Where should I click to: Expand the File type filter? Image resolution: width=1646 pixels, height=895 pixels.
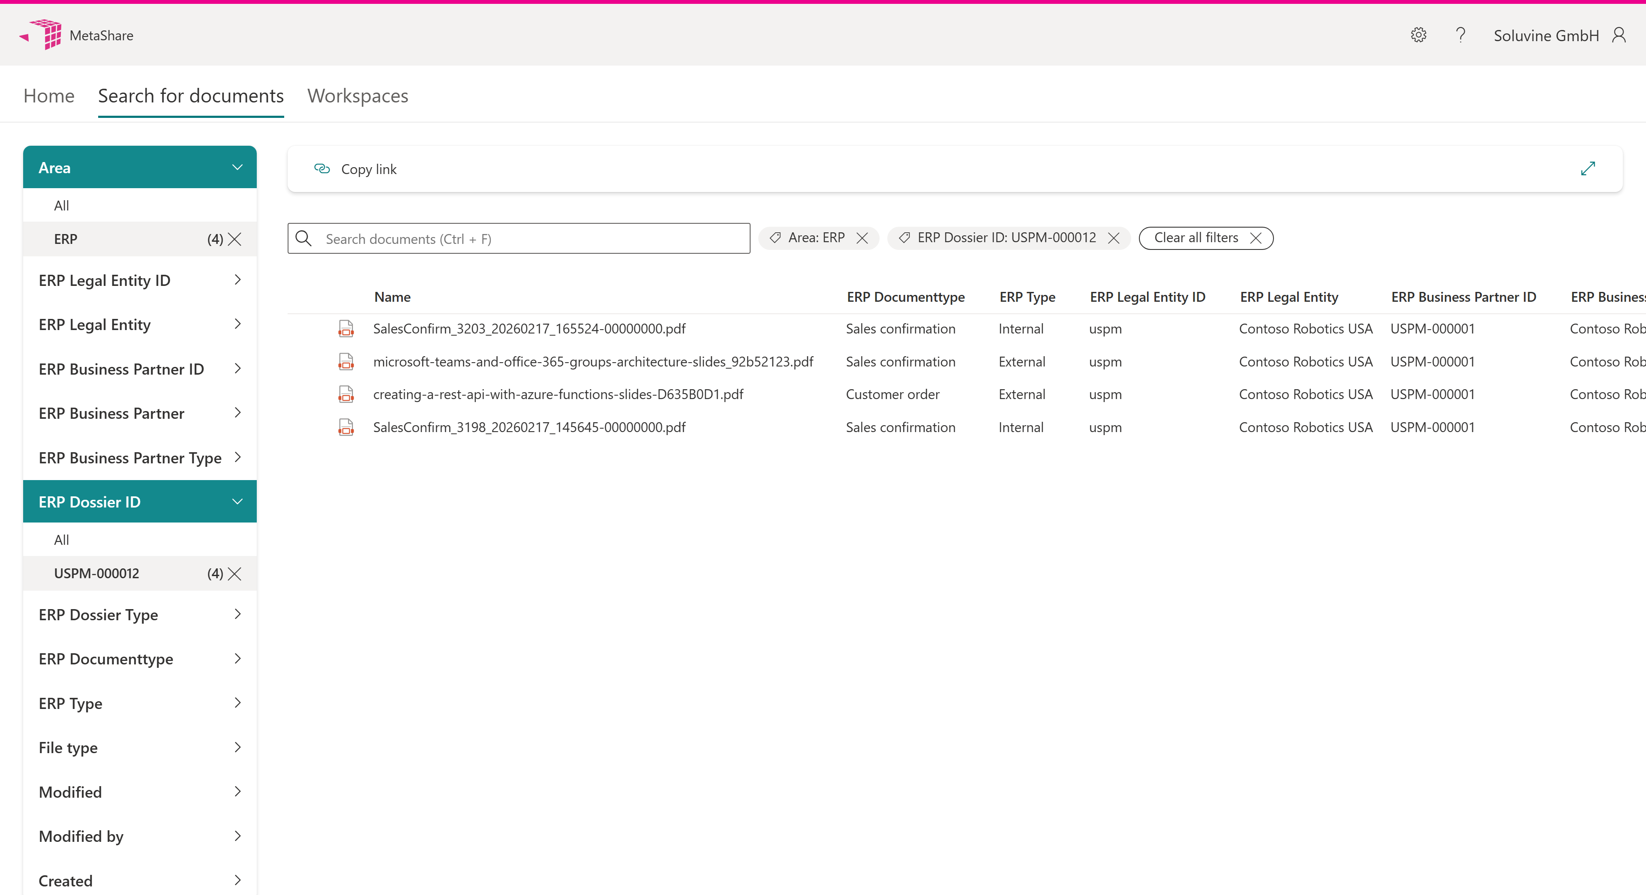pyautogui.click(x=237, y=748)
